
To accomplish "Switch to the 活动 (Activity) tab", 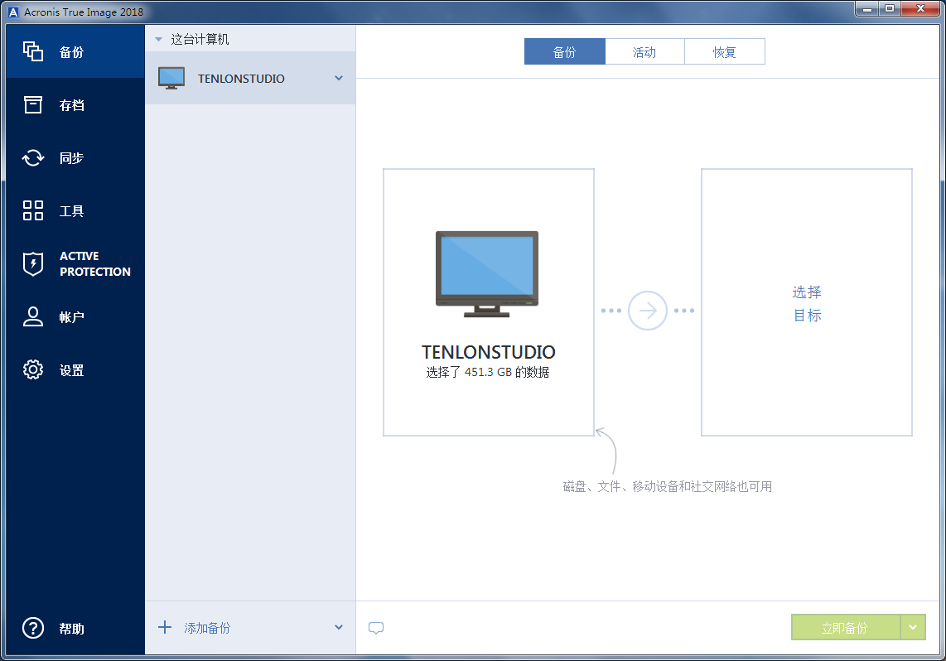I will [645, 51].
